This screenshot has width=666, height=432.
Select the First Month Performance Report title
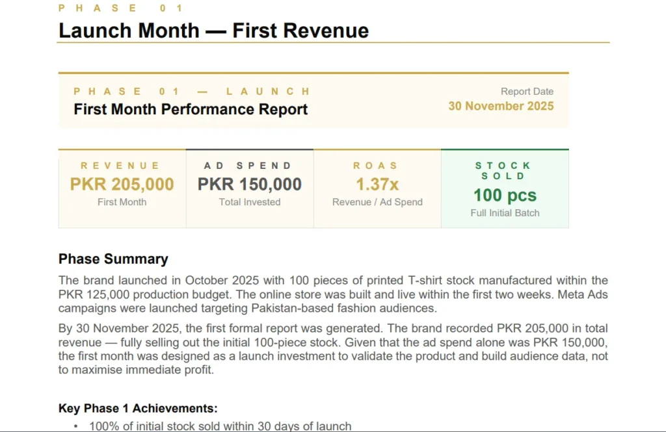pyautogui.click(x=191, y=110)
